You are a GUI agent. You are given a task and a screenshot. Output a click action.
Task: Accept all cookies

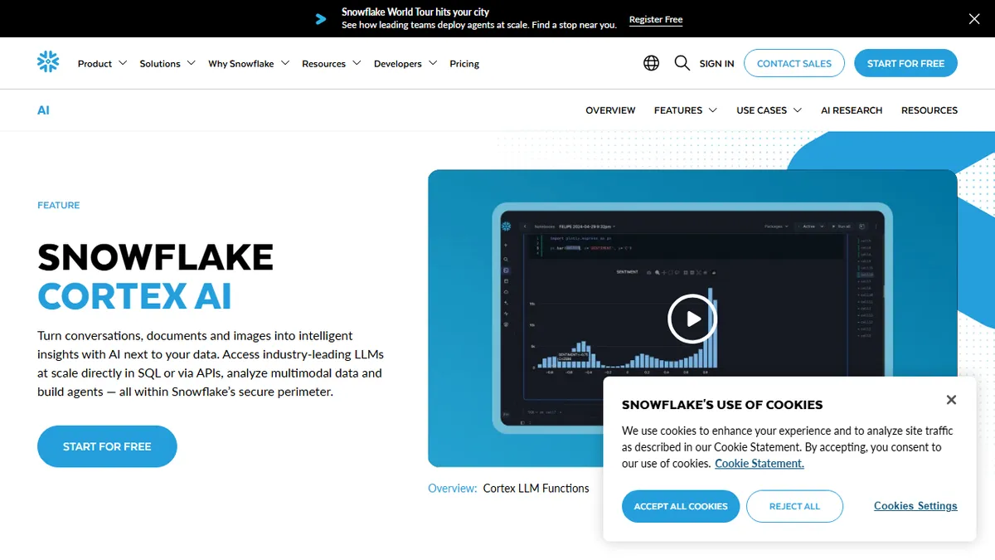(x=681, y=506)
